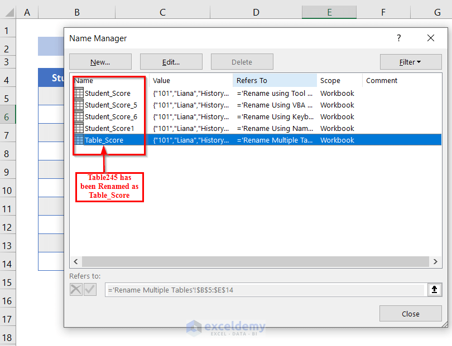This screenshot has width=452, height=346.
Task: Click the collapse-dialog arrow on the Refers to field
Action: pos(435,289)
